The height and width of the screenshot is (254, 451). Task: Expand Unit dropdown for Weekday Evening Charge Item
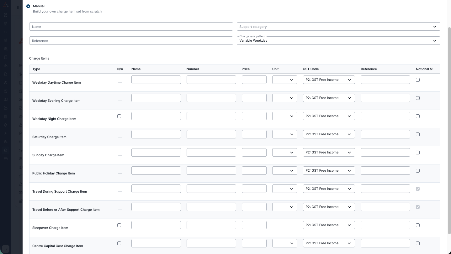pyautogui.click(x=284, y=98)
